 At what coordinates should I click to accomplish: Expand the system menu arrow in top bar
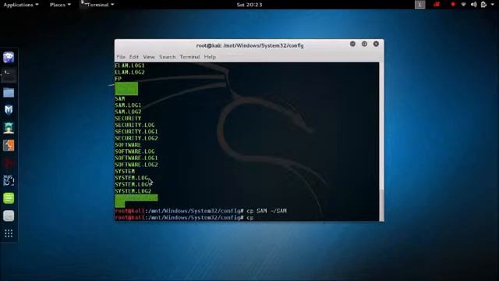click(x=492, y=5)
